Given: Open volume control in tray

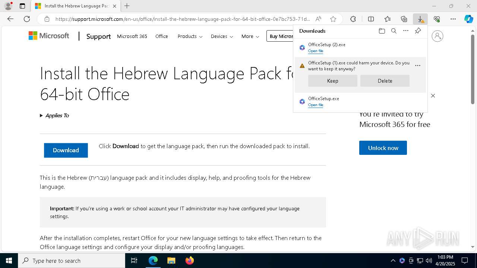Looking at the screenshot, I should point(429,261).
